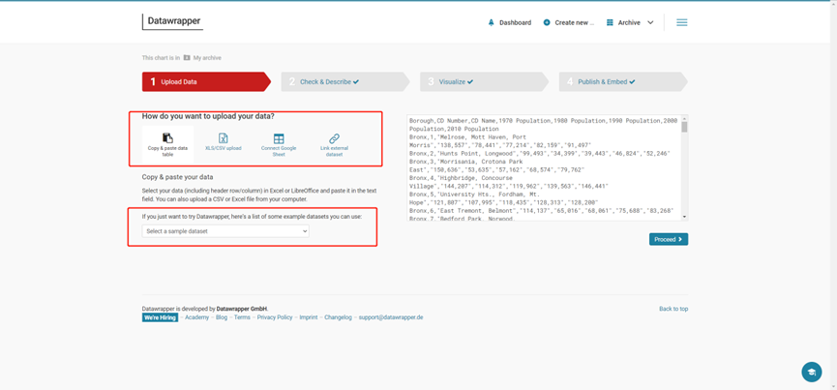837x390 pixels.
Task: Click the Visualize step checkmark icon
Action: point(470,82)
